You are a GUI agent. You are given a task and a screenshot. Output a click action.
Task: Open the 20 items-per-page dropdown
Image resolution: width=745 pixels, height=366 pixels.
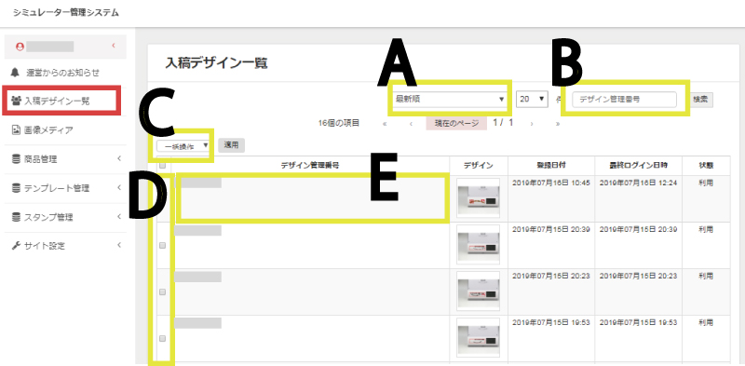(532, 99)
